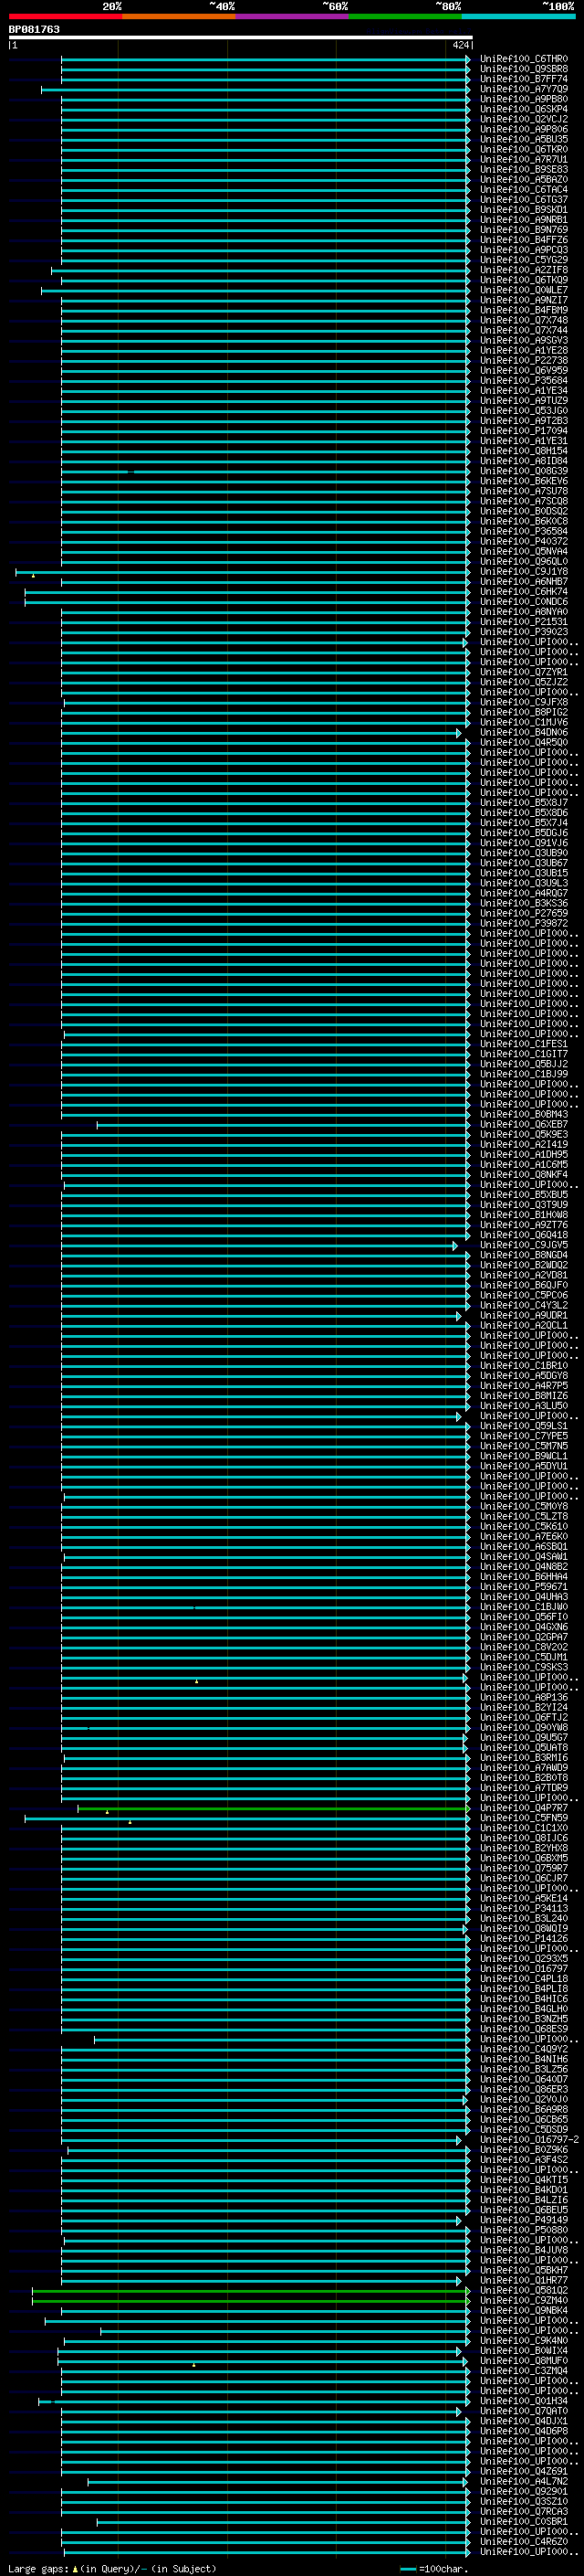Select UniRef100_C9J1Y8 label
This screenshot has width=584, height=2576.
pos(523,571)
